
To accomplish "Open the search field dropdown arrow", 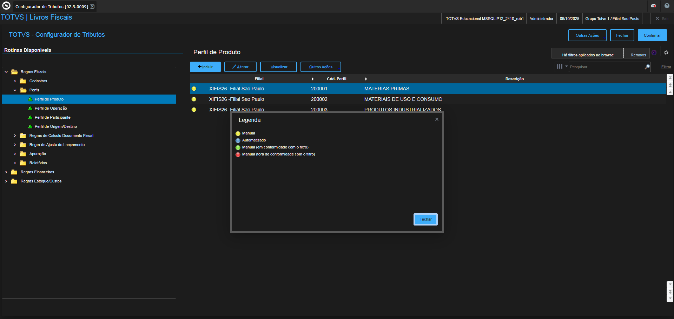I will tap(566, 66).
